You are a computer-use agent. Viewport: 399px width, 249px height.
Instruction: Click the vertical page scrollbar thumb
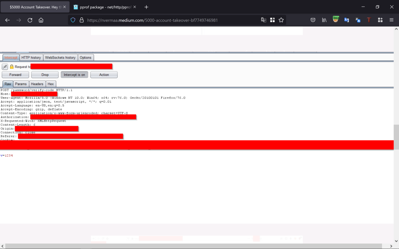tap(396, 137)
